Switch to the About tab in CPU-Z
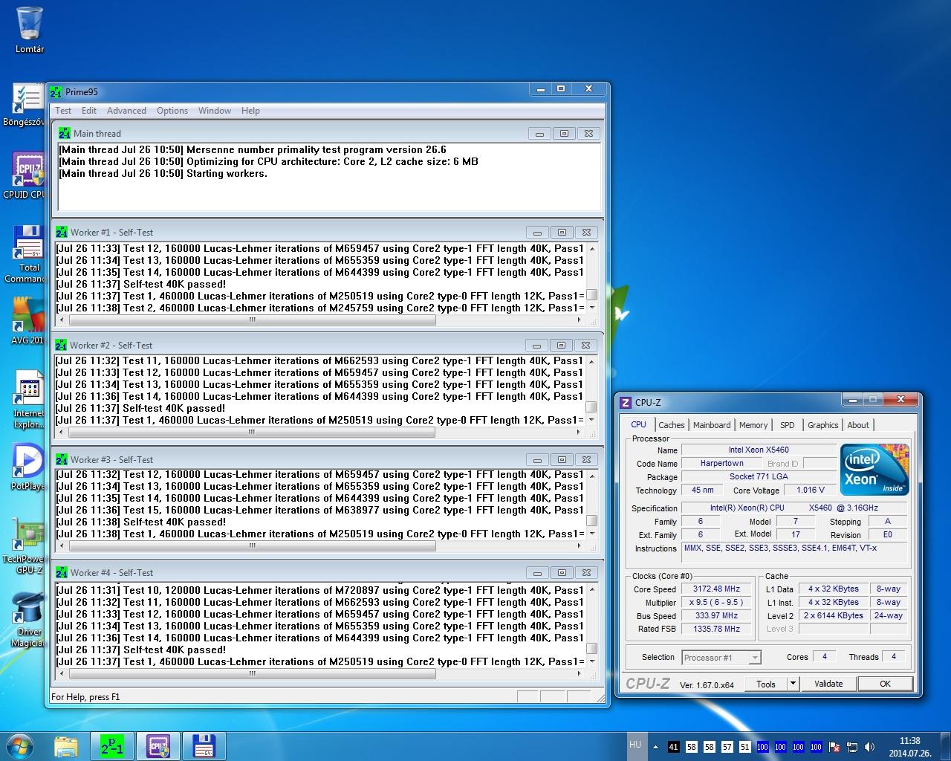951x761 pixels. pos(858,425)
